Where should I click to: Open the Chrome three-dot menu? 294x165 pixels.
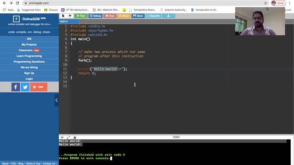(289, 3)
